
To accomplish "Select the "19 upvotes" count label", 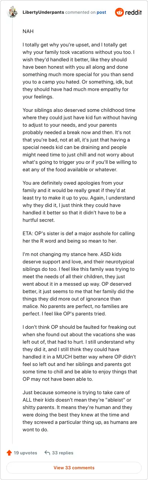I will click(26, 453).
